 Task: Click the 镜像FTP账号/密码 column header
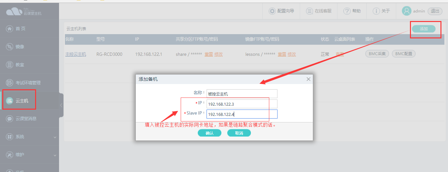point(262,39)
